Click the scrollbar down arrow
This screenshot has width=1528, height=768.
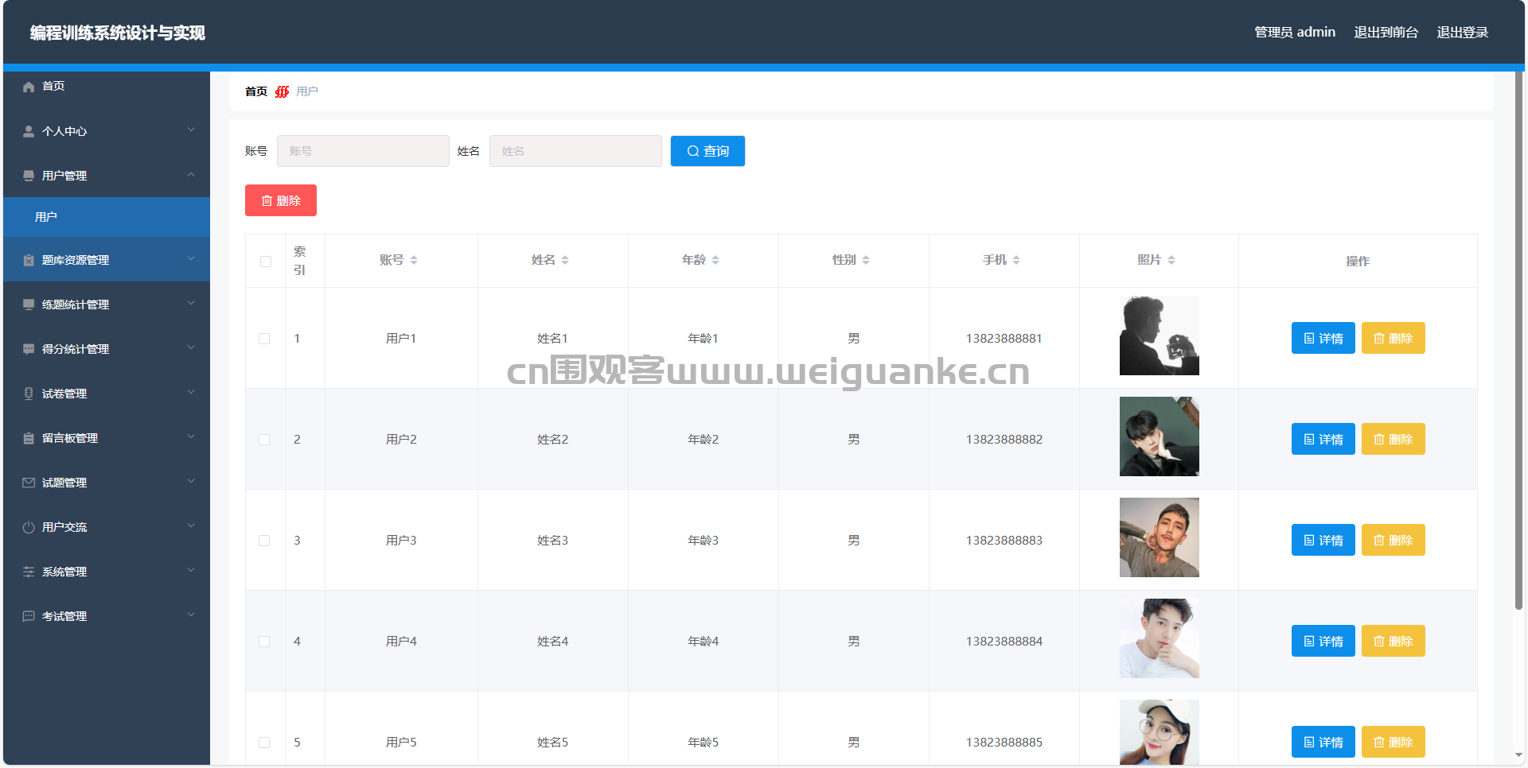pos(1519,755)
